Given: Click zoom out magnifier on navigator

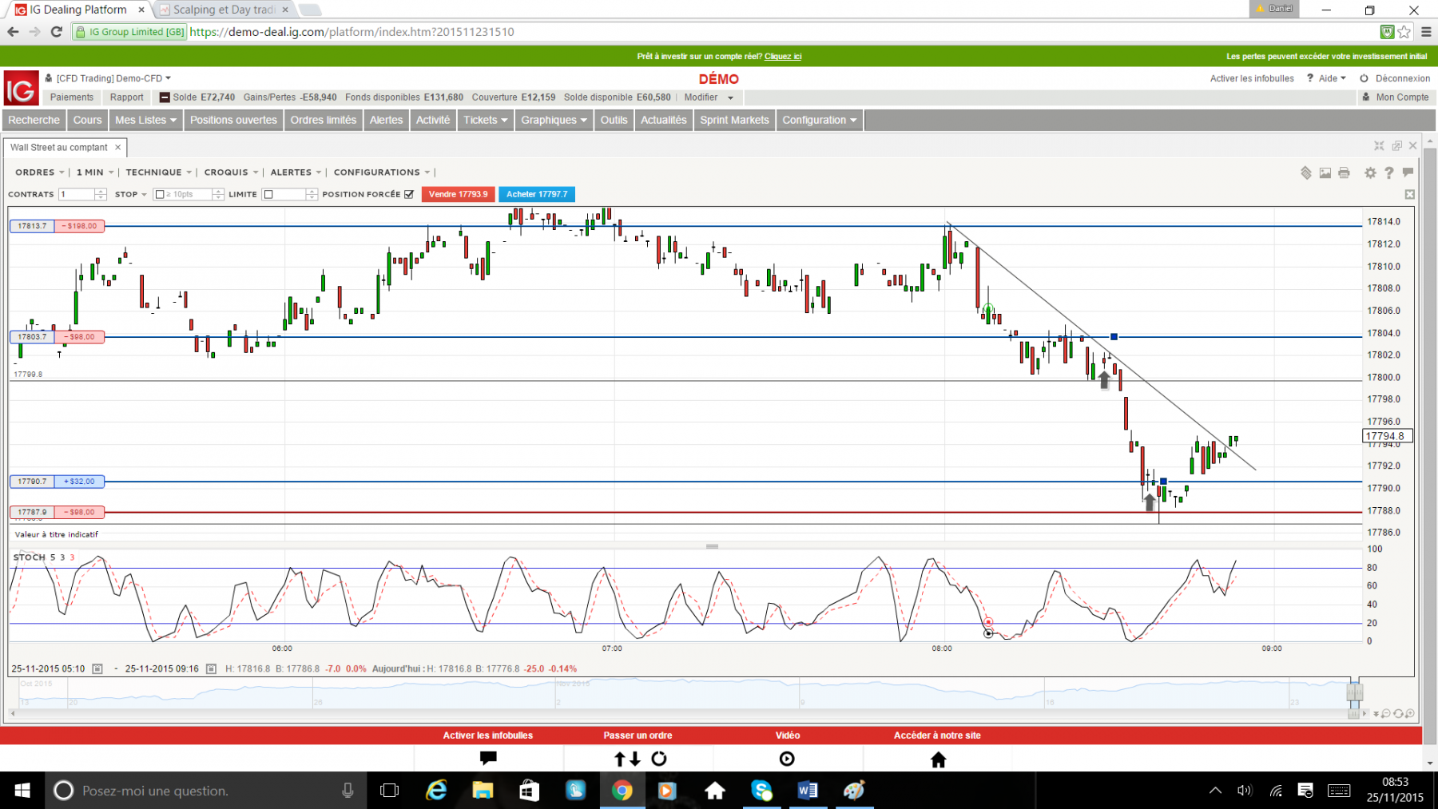Looking at the screenshot, I should 1386,713.
